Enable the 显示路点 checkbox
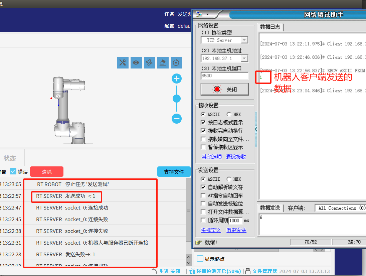Image resolution: width=366 pixels, height=276 pixels. pos(200,259)
